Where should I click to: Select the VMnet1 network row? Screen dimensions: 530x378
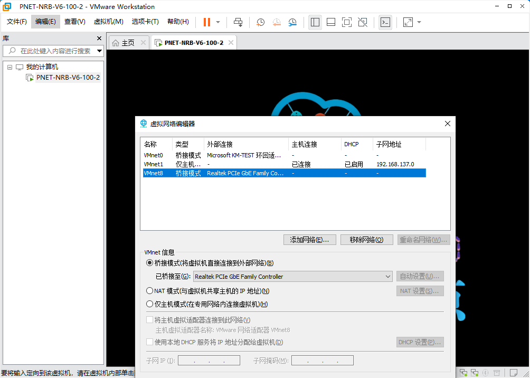point(284,164)
